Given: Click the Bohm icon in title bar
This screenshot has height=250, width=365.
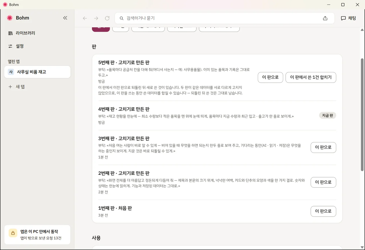Looking at the screenshot, I should 5,5.
